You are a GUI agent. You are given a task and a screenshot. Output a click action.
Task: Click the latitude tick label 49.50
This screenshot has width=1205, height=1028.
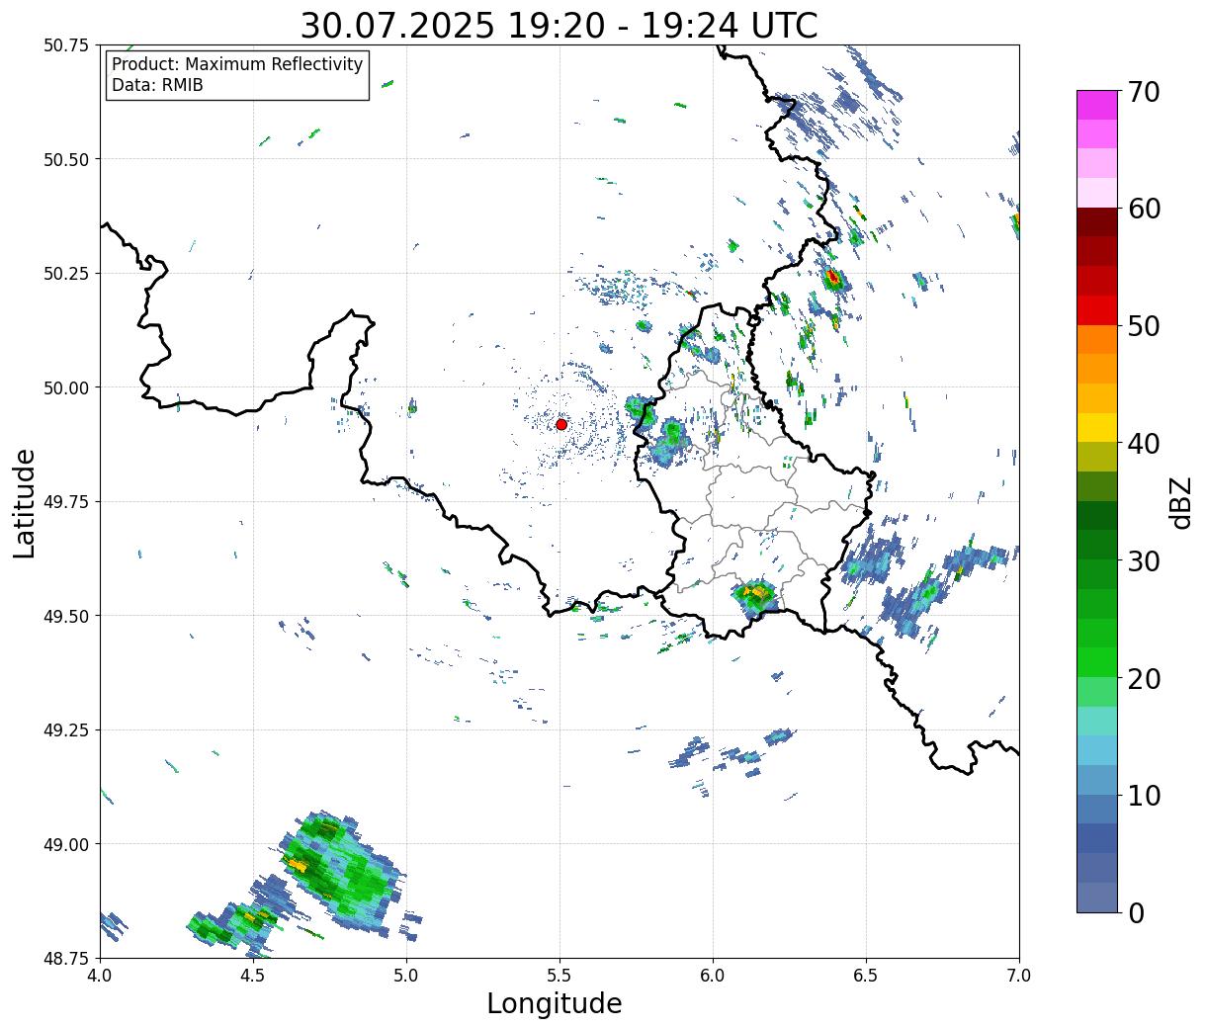tap(66, 616)
